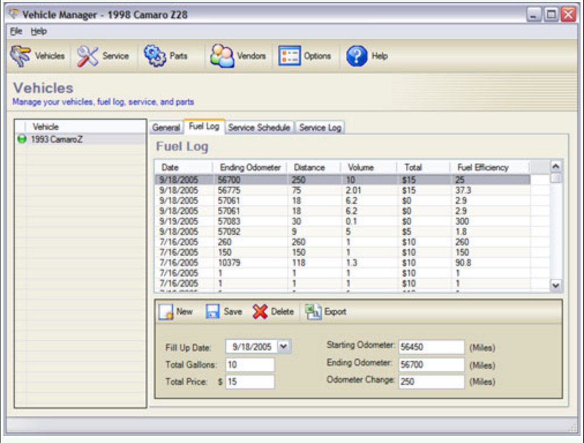Open the Vendors people icon

tap(222, 56)
